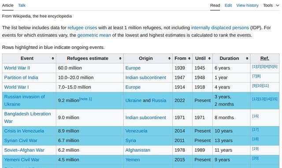The width and height of the screenshot is (282, 168).
Task: Follow the refugee crises link
Action: click(82, 28)
